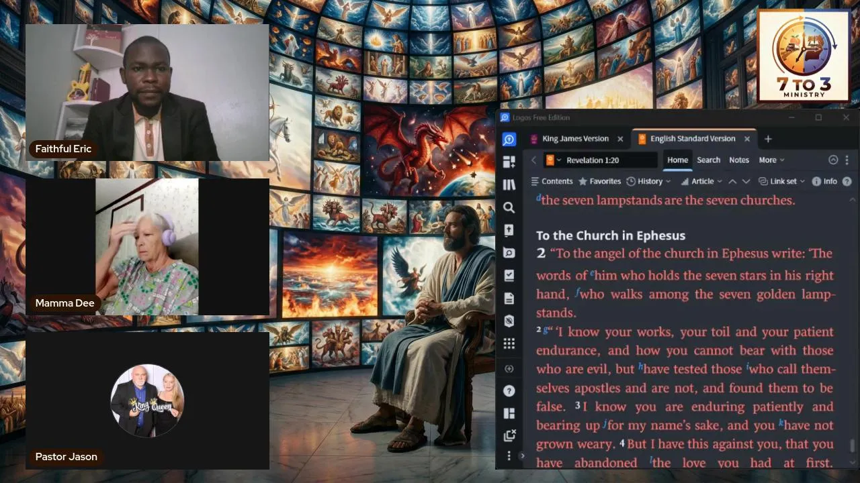Open the Factbook search-book sidebar icon

click(x=509, y=253)
